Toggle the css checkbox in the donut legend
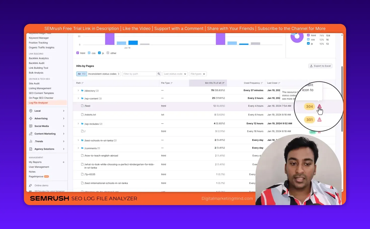 (308, 40)
